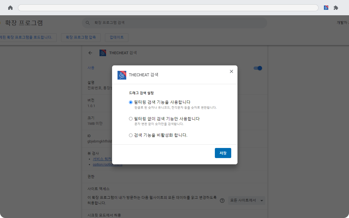Click the 시크릿 모드에서 허용 label
This screenshot has width=349, height=218.
(x=104, y=215)
